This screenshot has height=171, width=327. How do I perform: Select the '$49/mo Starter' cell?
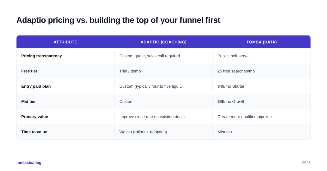(262, 86)
